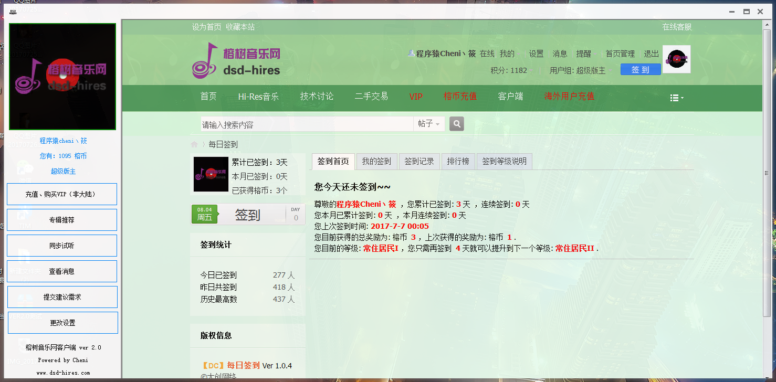Click the large 签到 calendar check-in button
The image size is (776, 382).
(247, 215)
